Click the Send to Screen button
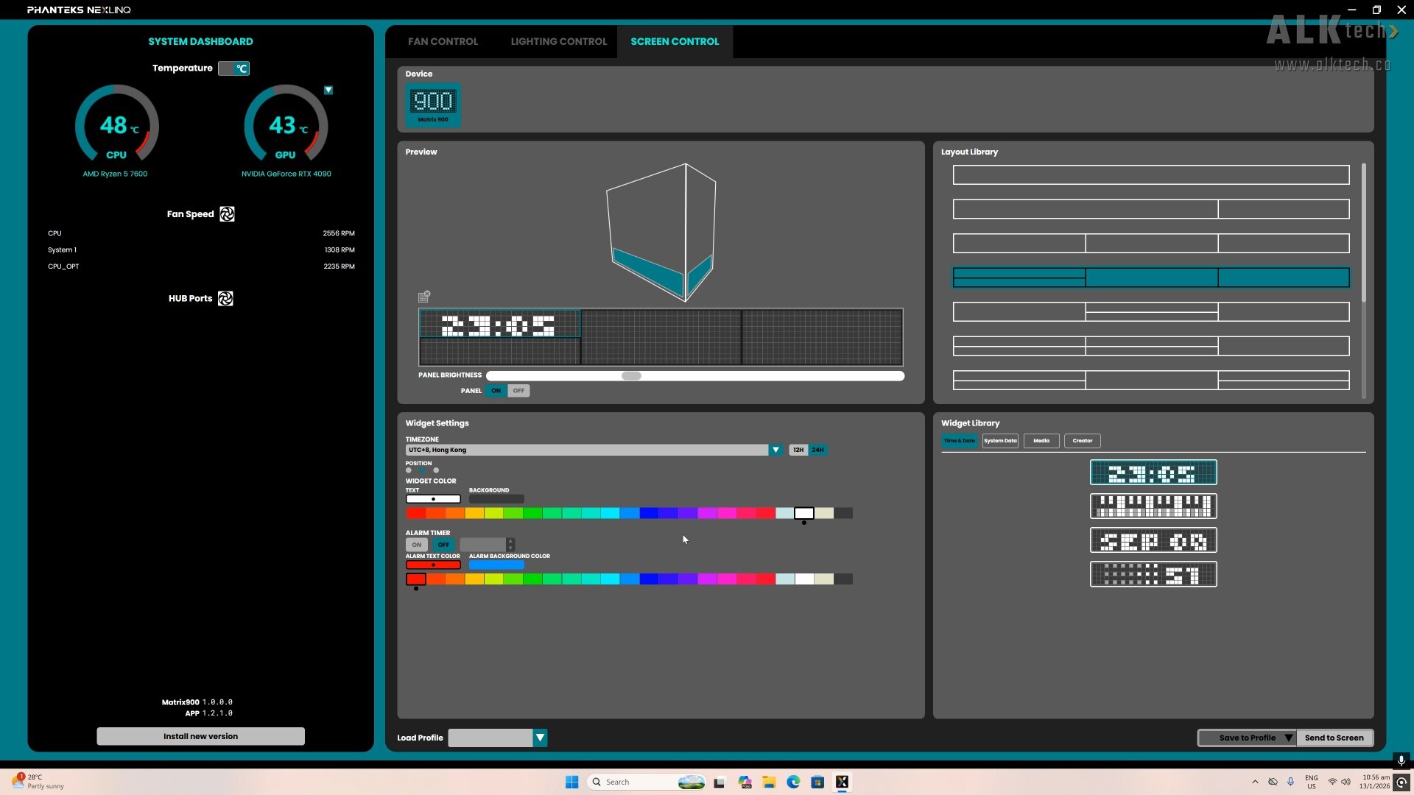 click(1335, 737)
